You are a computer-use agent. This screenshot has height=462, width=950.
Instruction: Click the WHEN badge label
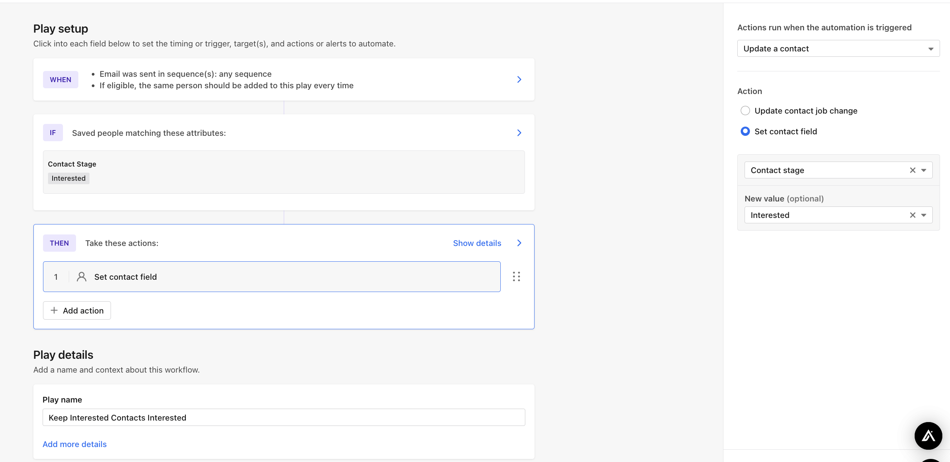click(x=60, y=79)
